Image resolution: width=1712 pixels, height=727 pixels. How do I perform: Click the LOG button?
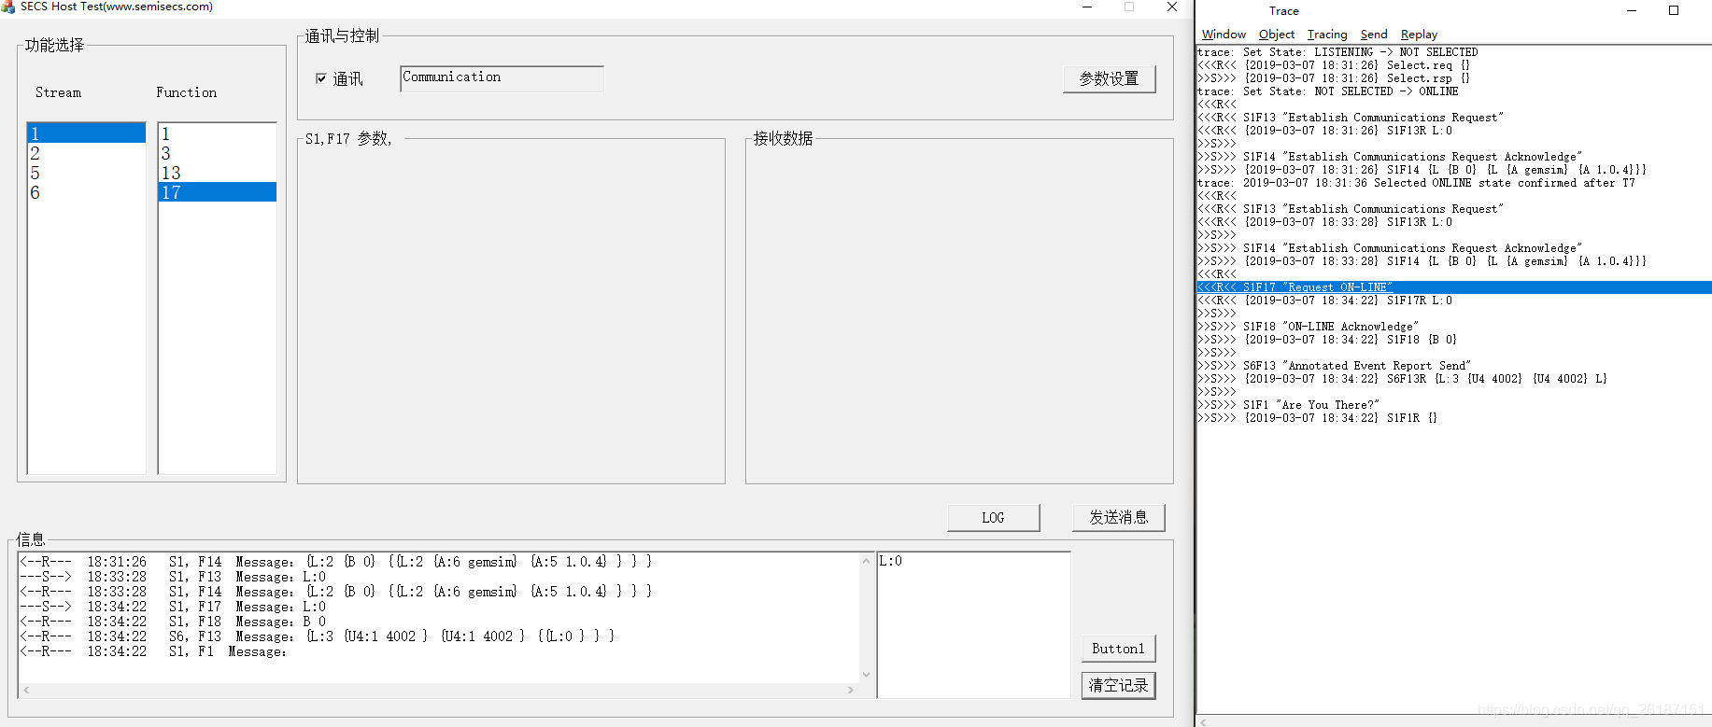tap(993, 517)
